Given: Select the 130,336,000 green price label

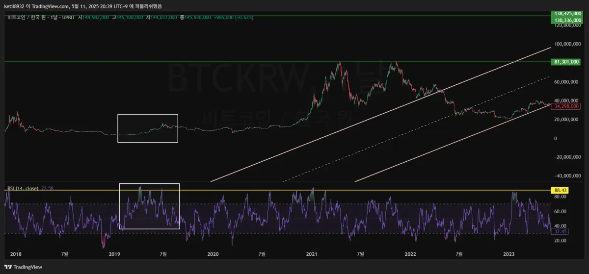Looking at the screenshot, I should (567, 20).
